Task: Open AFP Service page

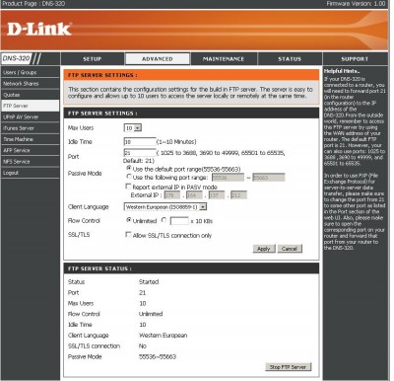Action: point(30,150)
